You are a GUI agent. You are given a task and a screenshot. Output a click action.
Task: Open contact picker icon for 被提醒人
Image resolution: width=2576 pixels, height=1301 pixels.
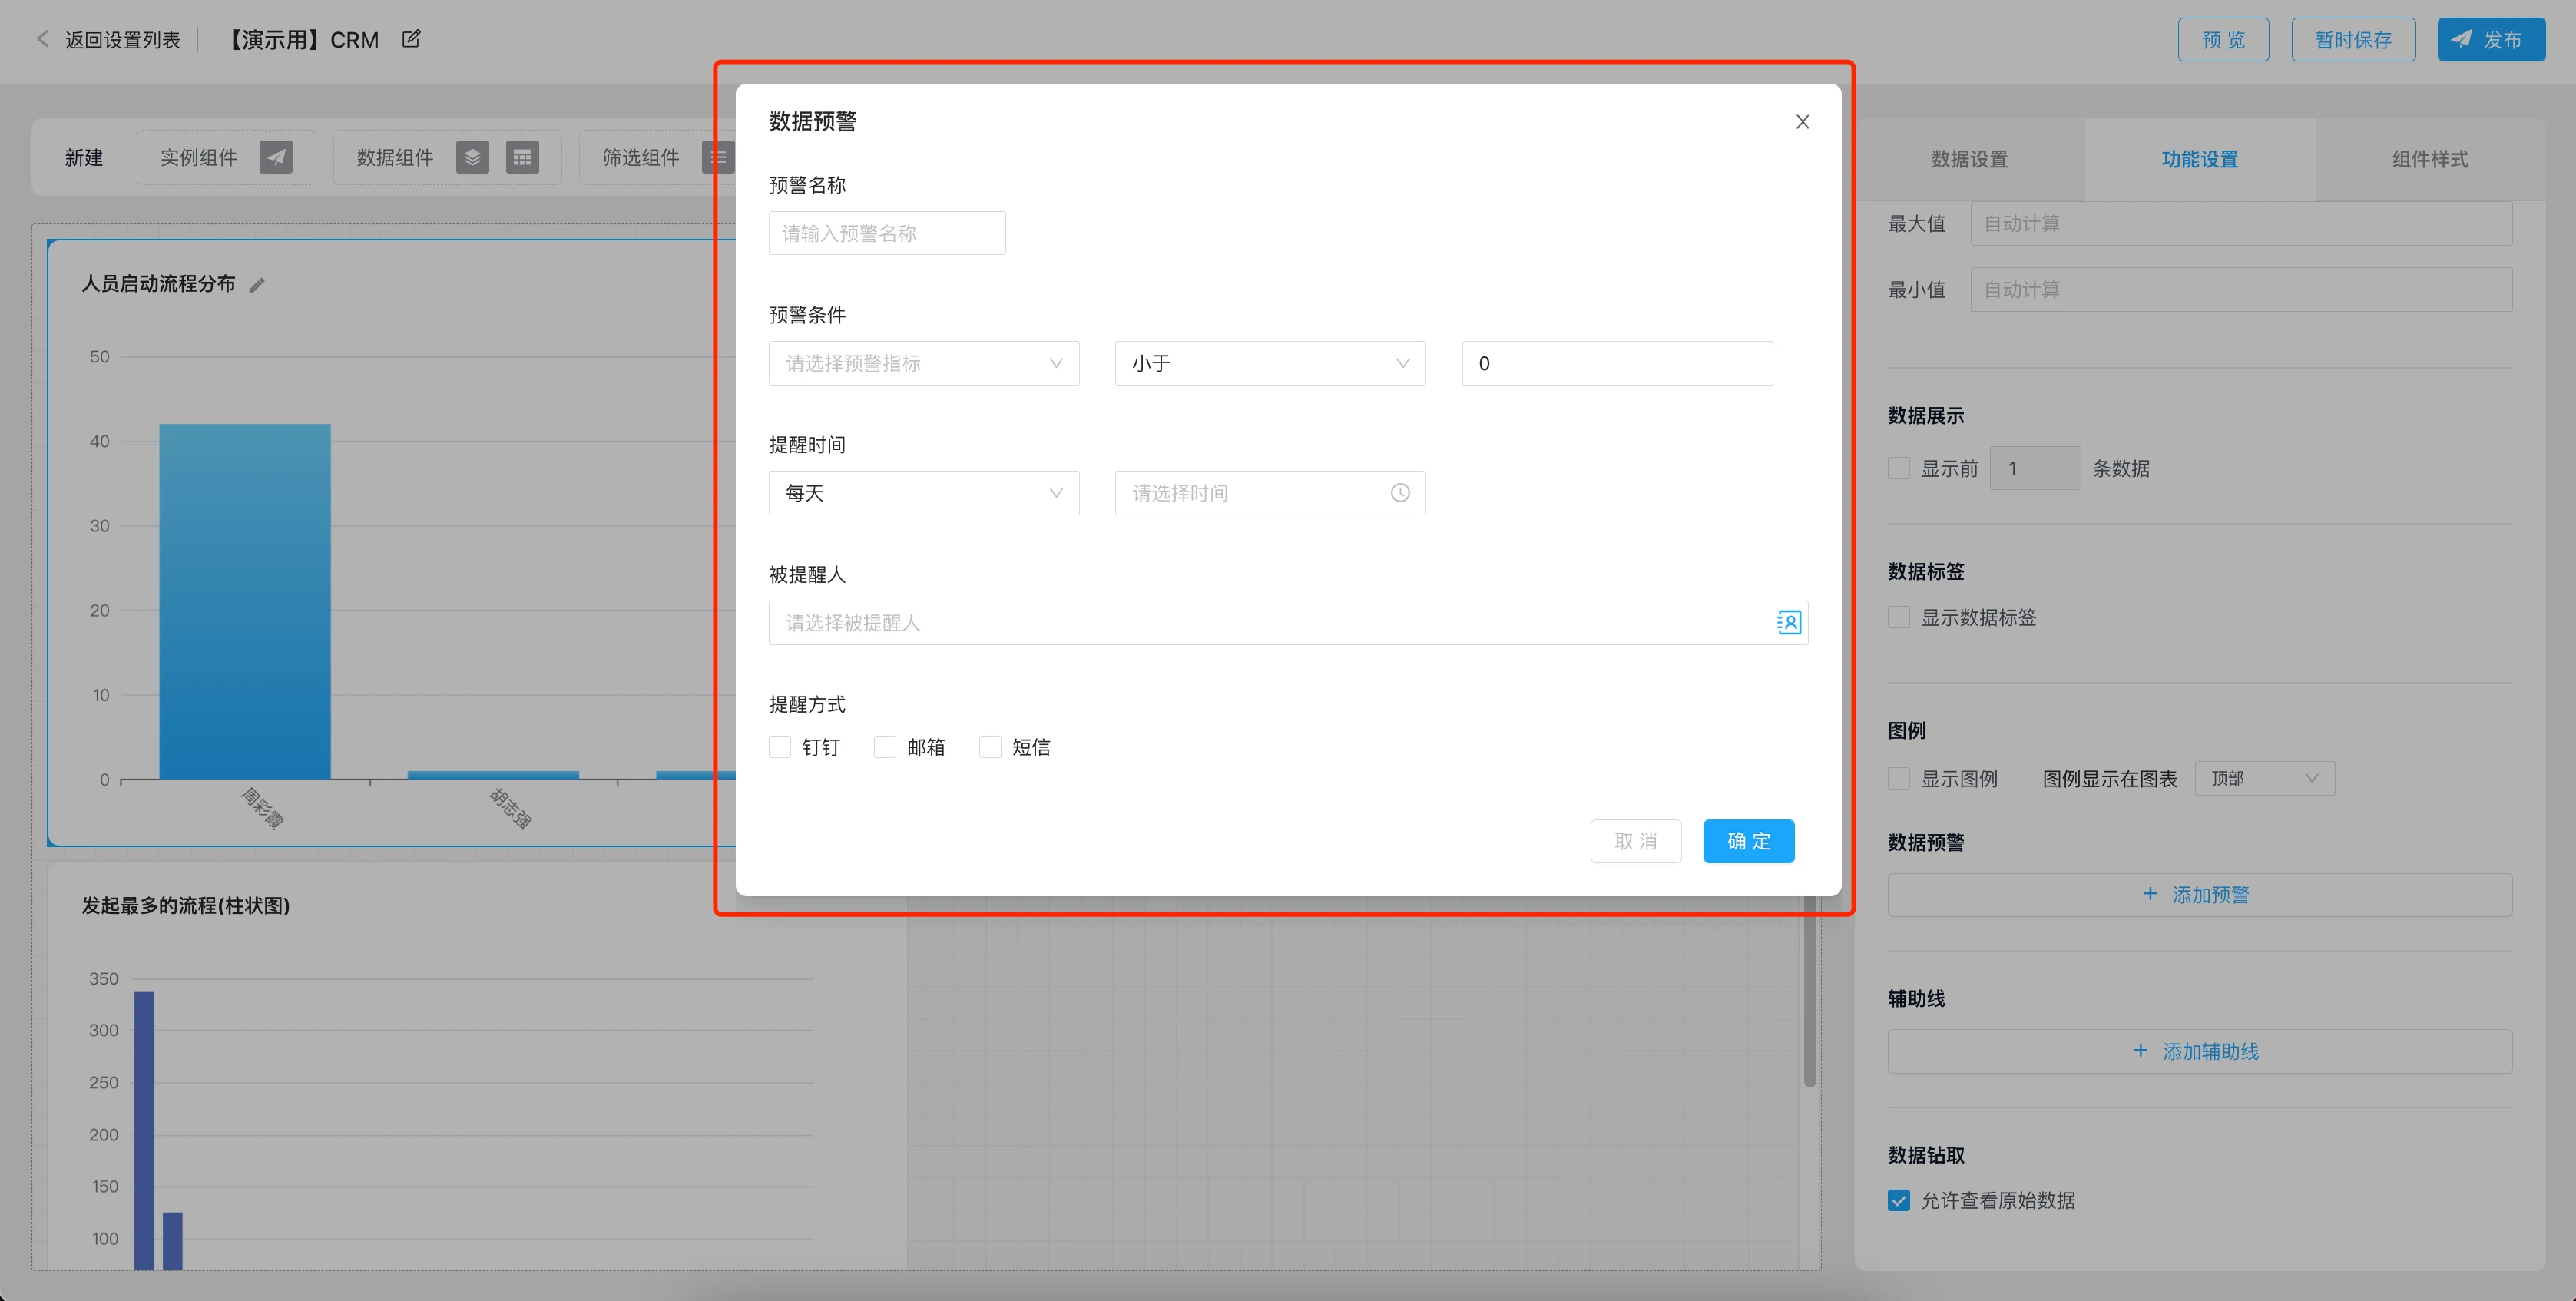tap(1788, 623)
